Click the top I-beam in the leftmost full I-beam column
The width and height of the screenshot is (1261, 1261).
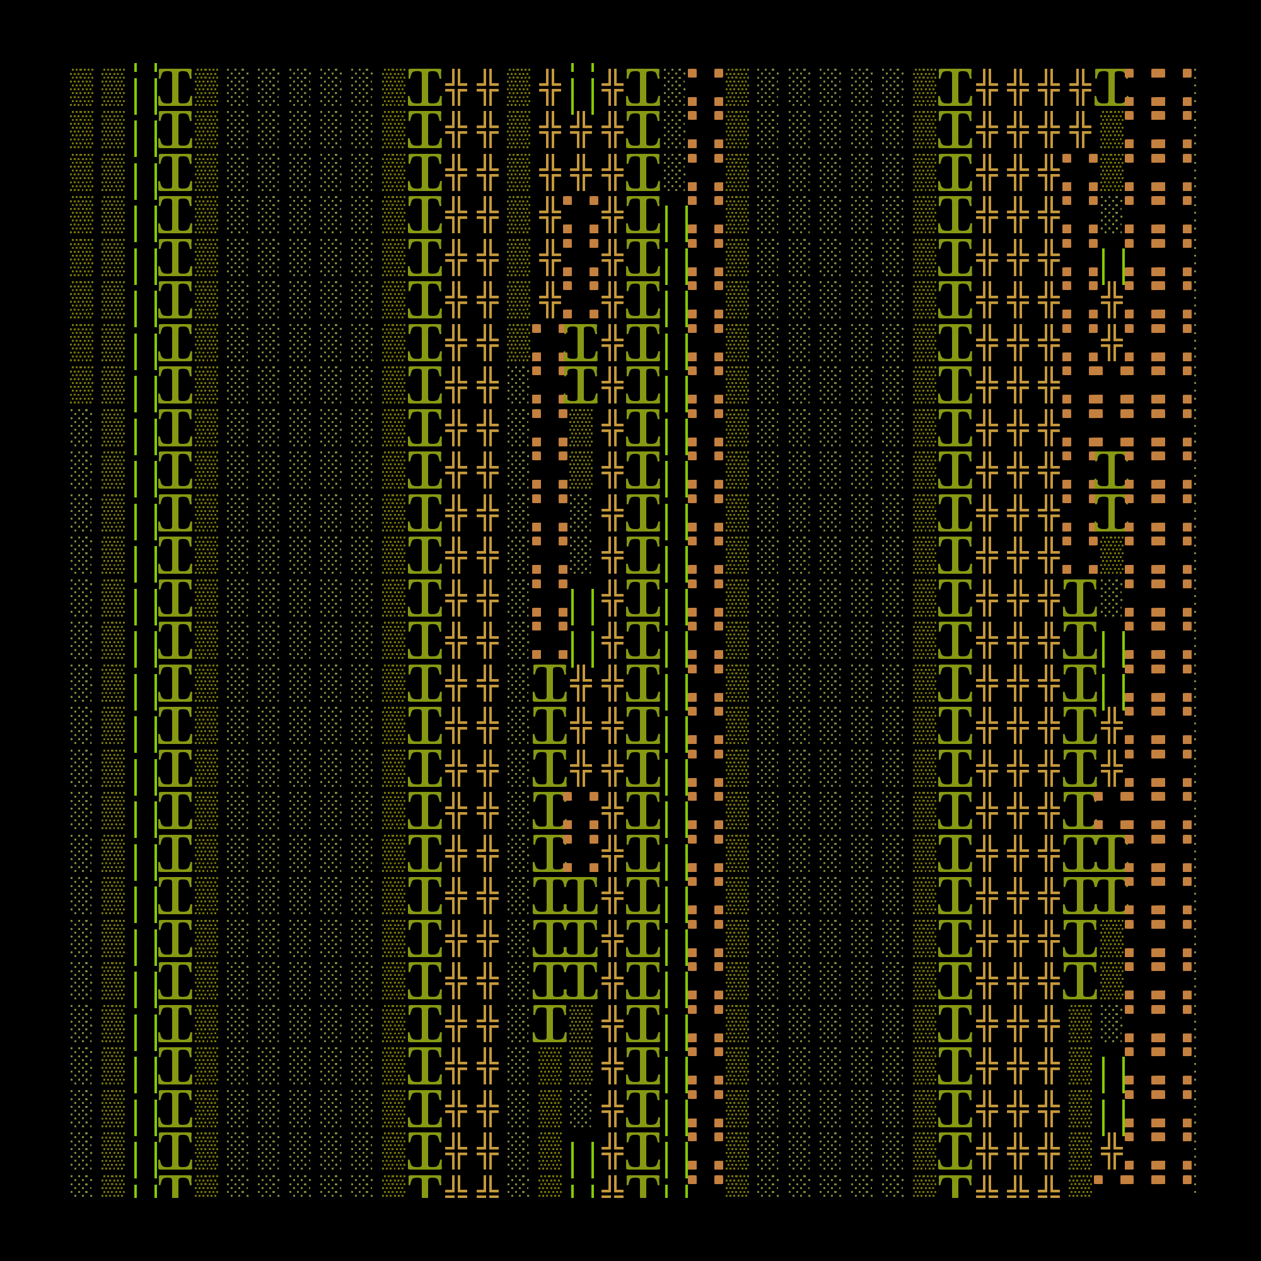pos(175,88)
